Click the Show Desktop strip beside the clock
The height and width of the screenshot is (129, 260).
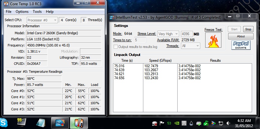[258, 123]
